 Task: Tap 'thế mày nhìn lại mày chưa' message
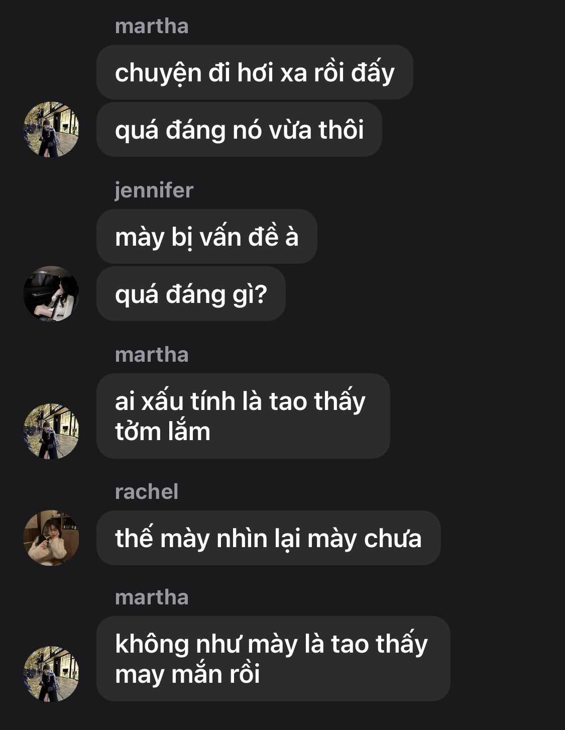(268, 538)
